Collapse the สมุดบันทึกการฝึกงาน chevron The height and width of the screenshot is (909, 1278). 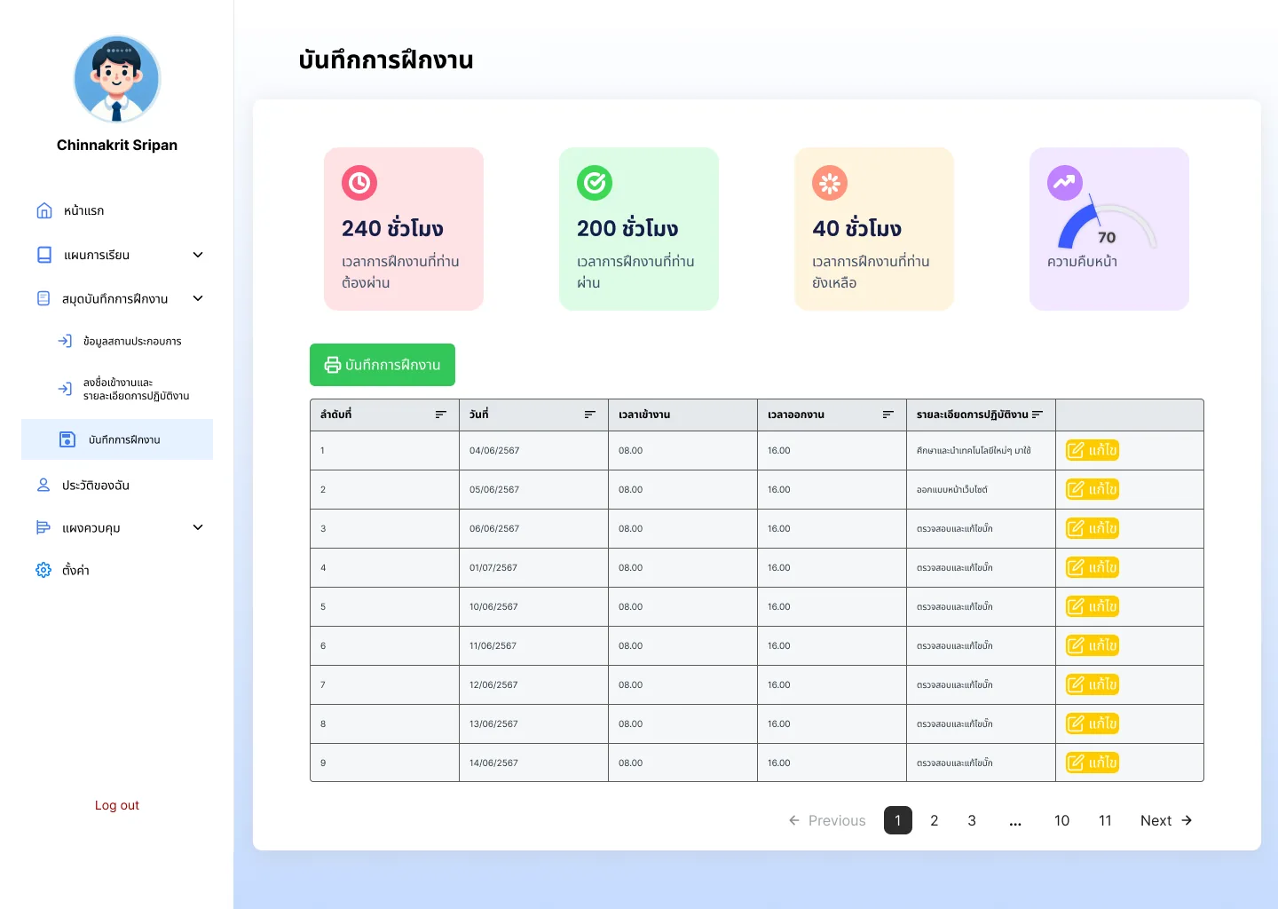[198, 298]
